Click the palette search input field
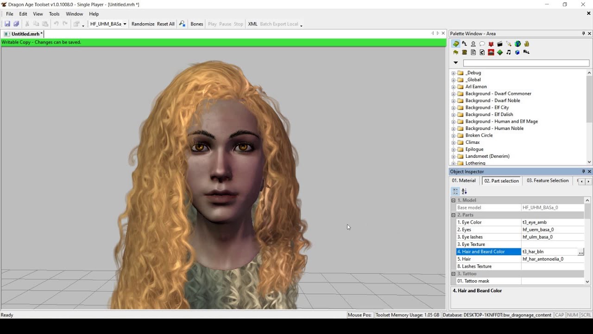The height and width of the screenshot is (334, 593). [x=526, y=63]
